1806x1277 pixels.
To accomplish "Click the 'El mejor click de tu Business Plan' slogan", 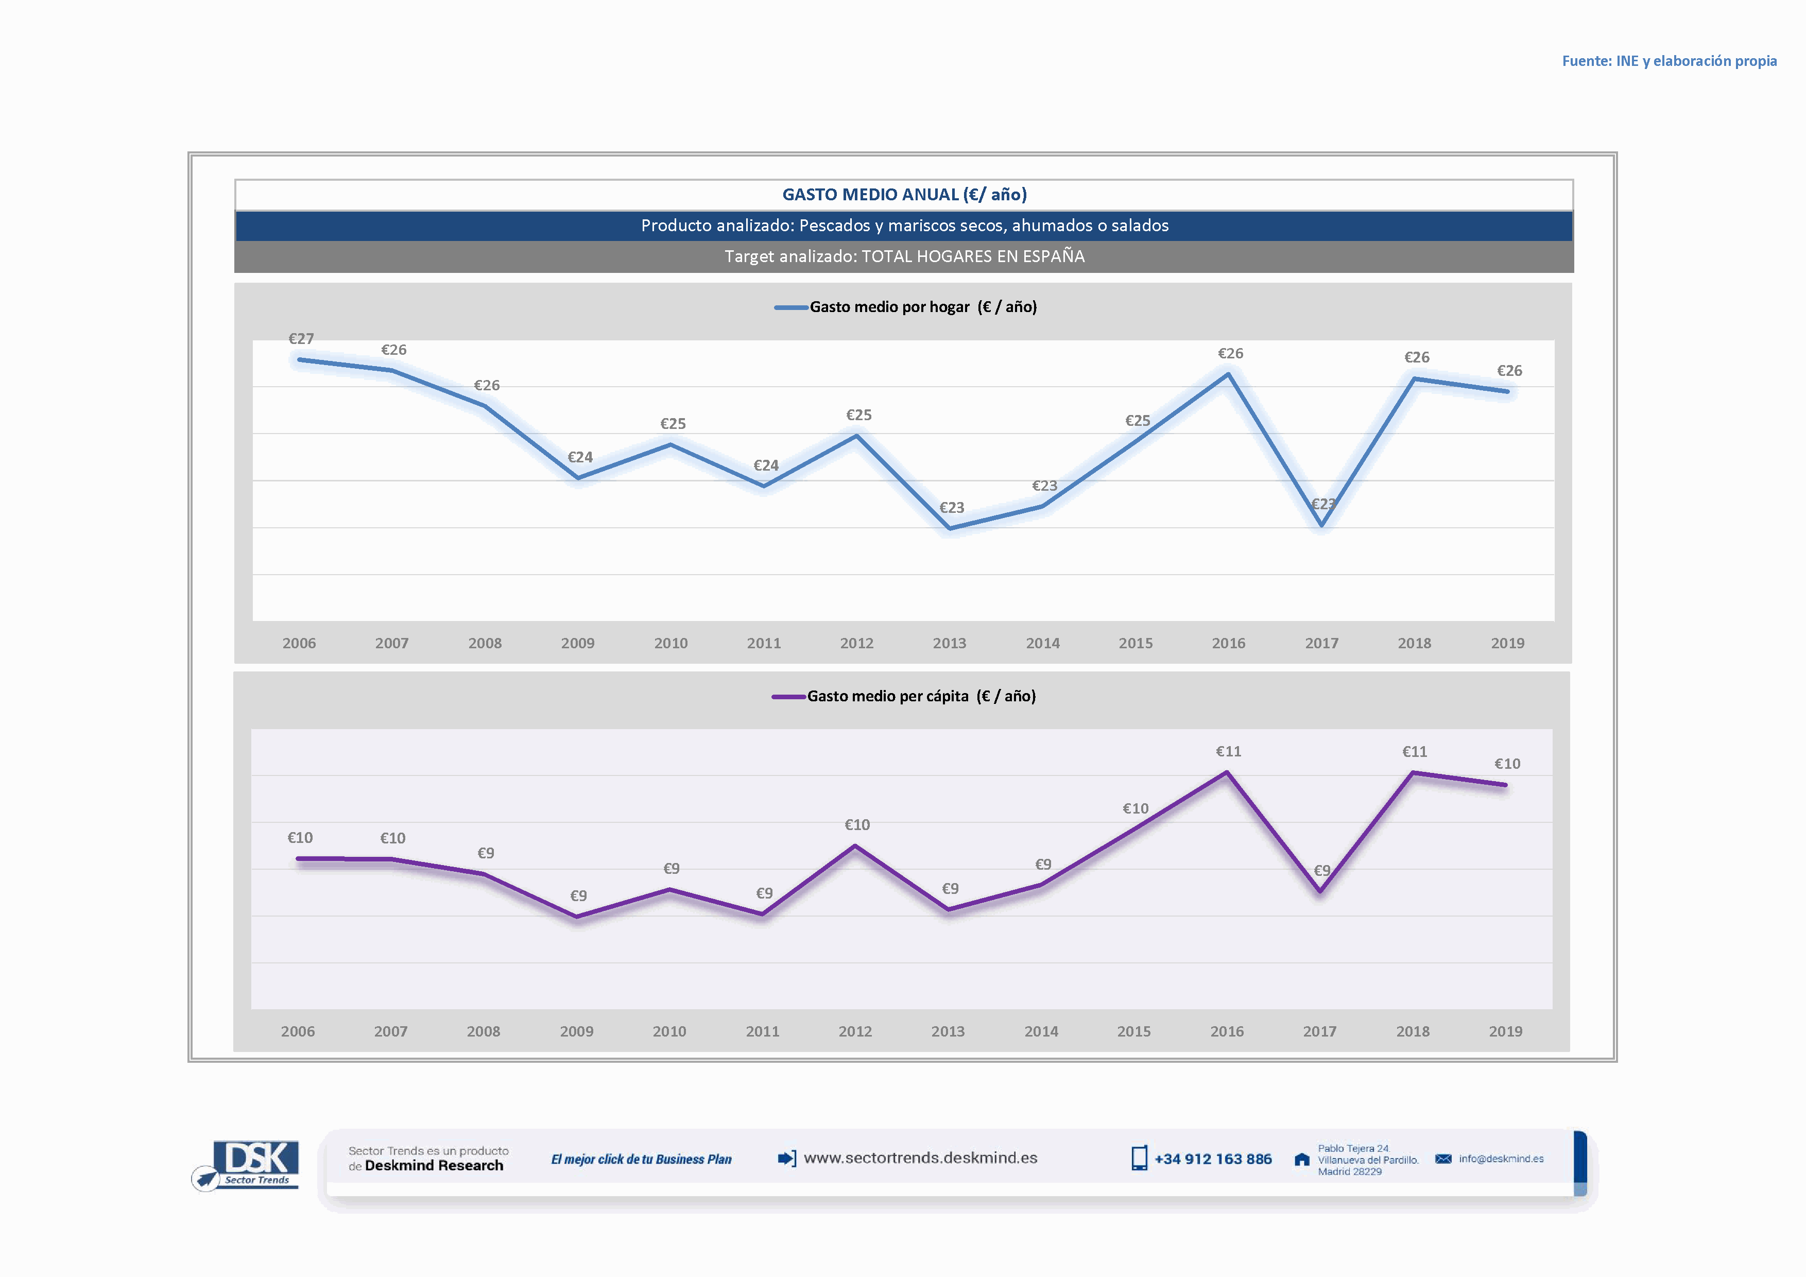I will pyautogui.click(x=640, y=1159).
